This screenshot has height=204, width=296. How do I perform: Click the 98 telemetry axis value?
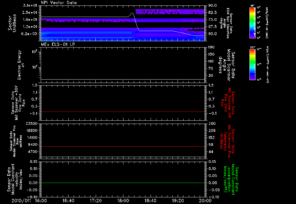click(211, 145)
